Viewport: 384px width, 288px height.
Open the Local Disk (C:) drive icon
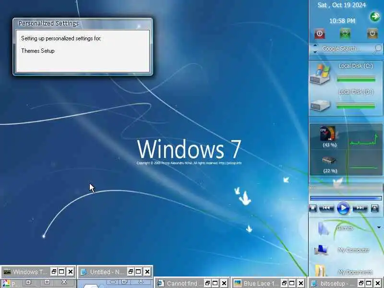[320, 74]
